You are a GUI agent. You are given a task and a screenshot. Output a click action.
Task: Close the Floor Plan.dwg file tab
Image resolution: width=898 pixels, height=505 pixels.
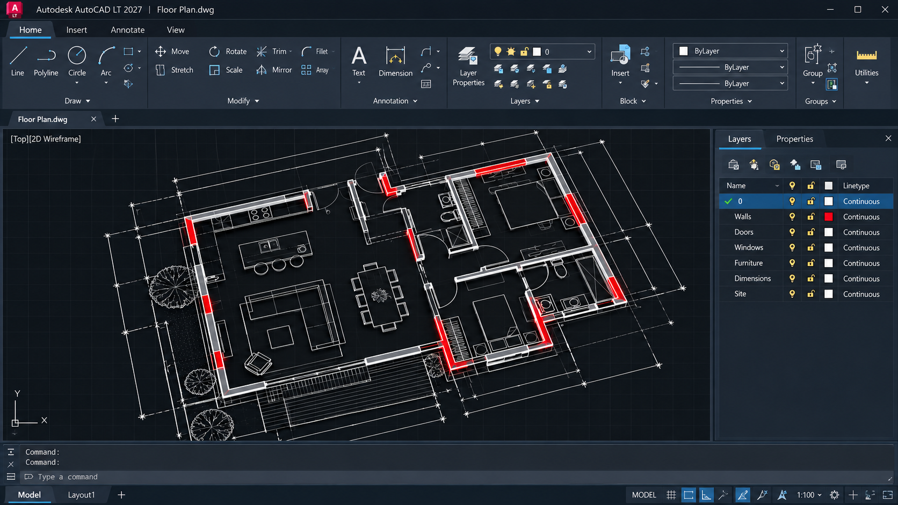point(93,119)
